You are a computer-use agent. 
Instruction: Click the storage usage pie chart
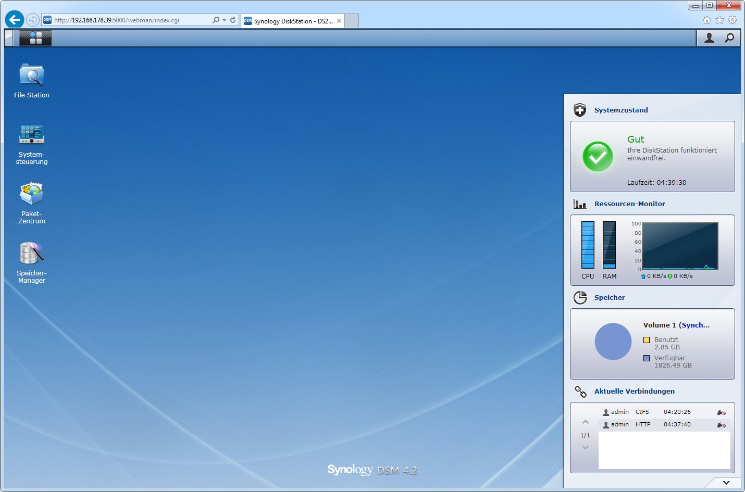[613, 342]
